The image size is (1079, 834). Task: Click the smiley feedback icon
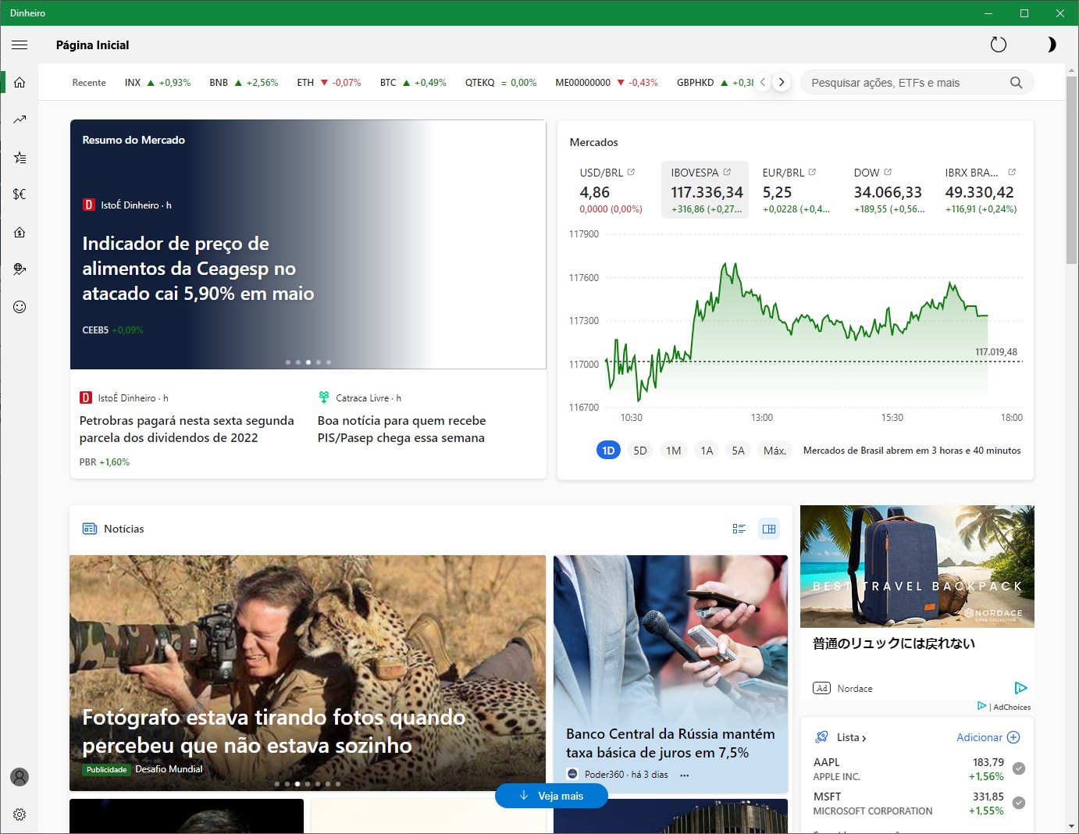(x=20, y=307)
